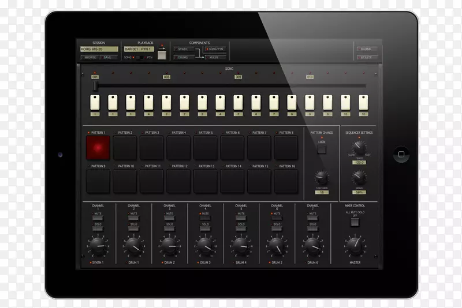Switch to the DRUMS component
This screenshot has width=462, height=308.
click(x=184, y=57)
